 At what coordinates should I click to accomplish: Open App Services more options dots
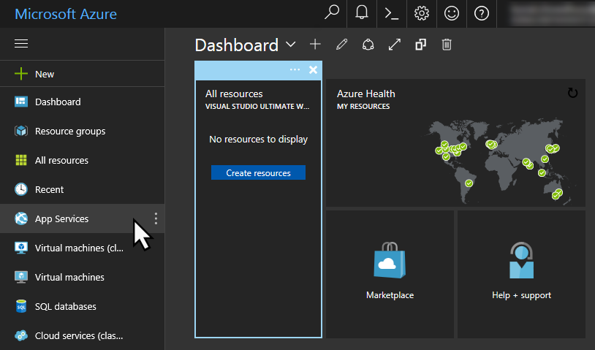(156, 218)
